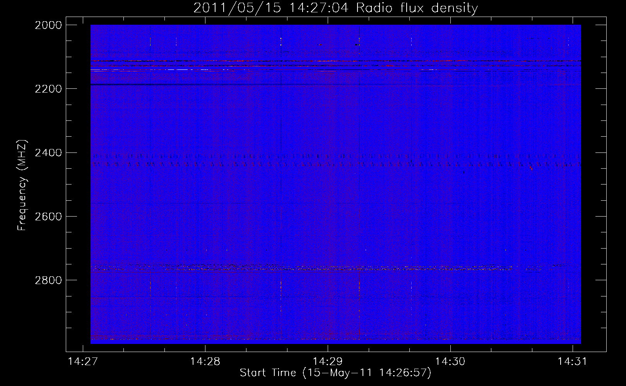626x386 pixels.
Task: Click the 14:27 time tick label
Action: point(83,362)
